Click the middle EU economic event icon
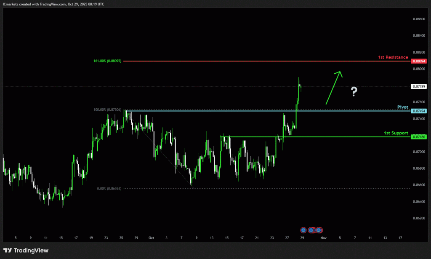Screen dimensions: 431x259 coord(311,230)
